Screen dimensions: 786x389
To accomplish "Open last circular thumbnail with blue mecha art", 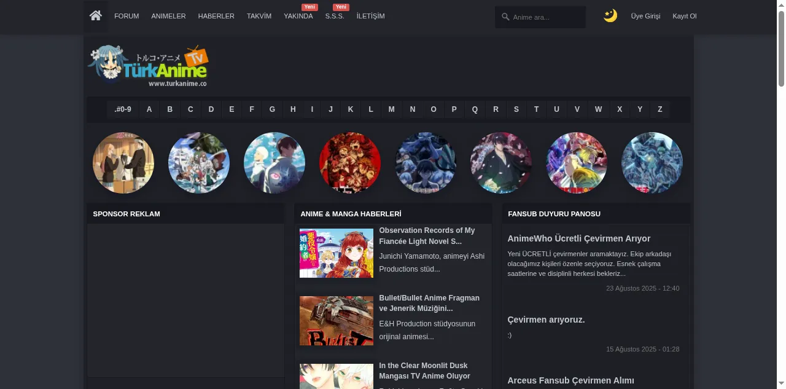I will (x=652, y=163).
